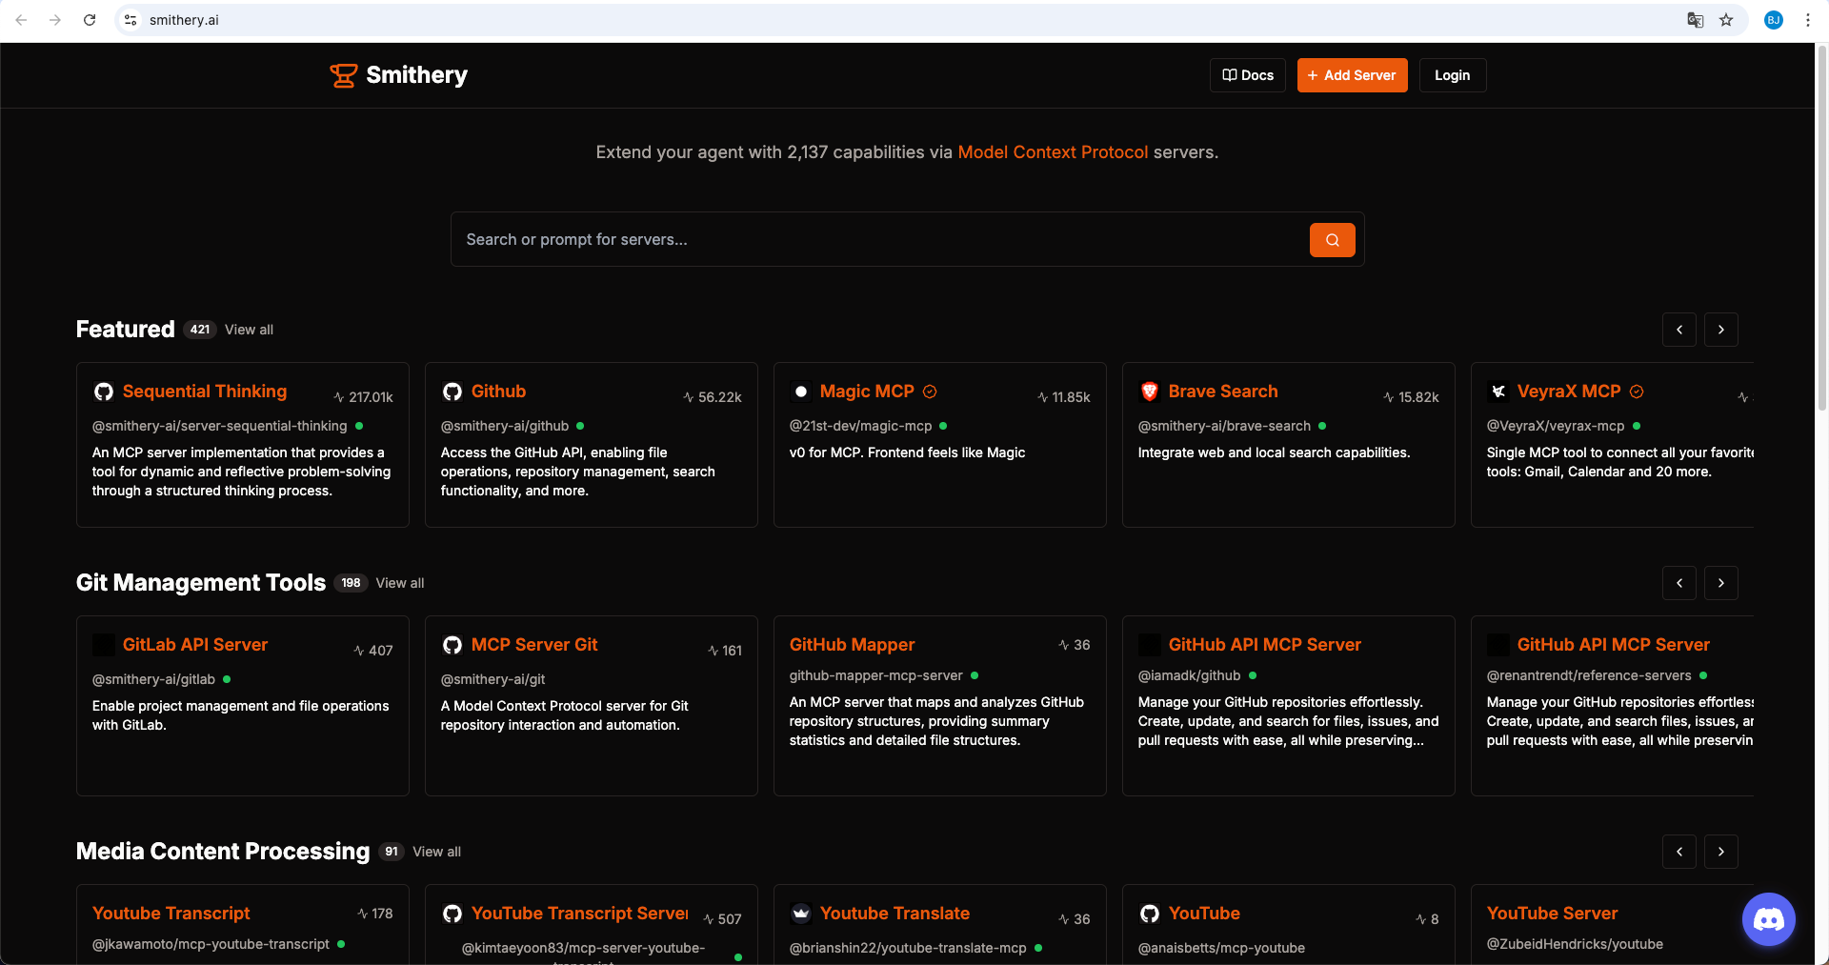Bookmark this page with the star icon
This screenshot has height=965, width=1829.
tap(1726, 20)
